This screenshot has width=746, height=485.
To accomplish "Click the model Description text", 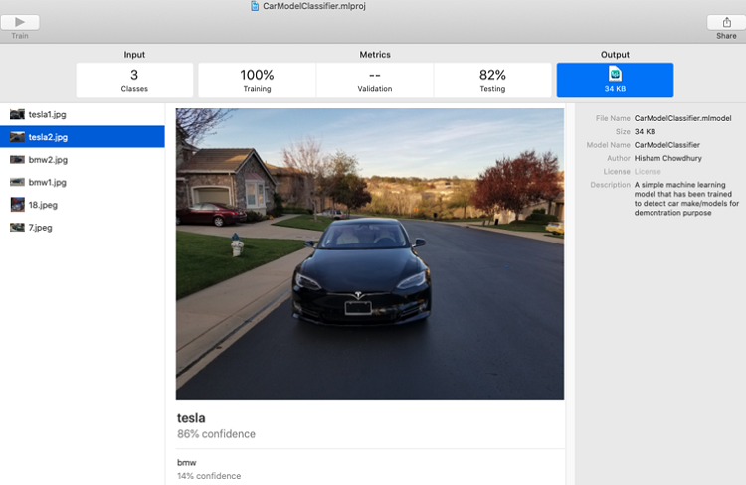I will pos(685,199).
